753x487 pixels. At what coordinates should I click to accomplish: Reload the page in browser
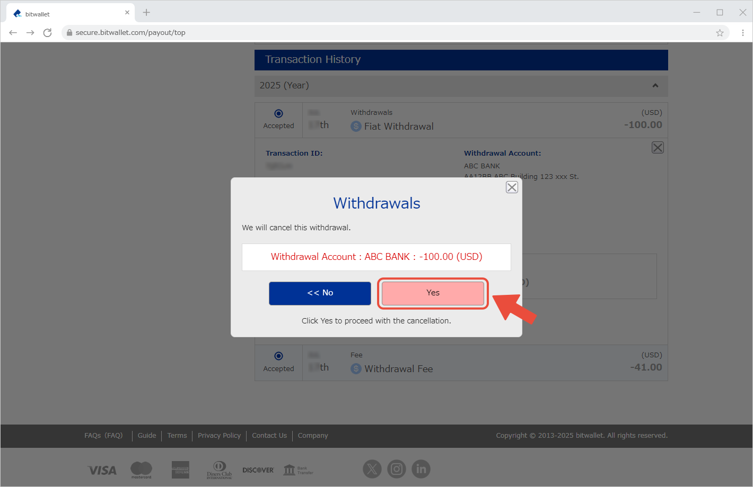(x=47, y=33)
